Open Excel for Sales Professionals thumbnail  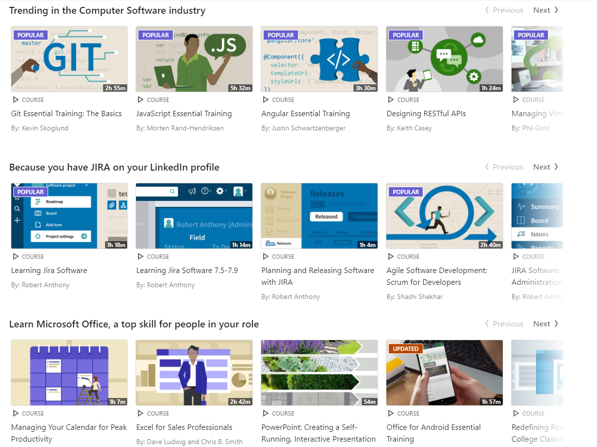click(x=194, y=373)
